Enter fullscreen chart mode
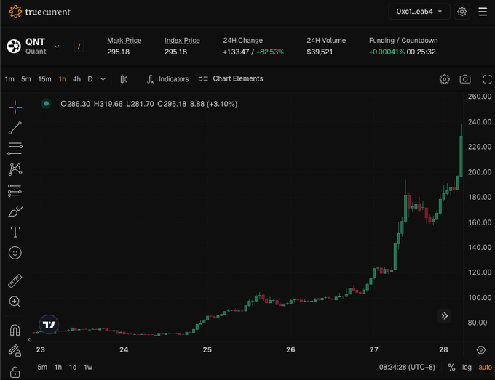The height and width of the screenshot is (380, 495). (x=487, y=79)
